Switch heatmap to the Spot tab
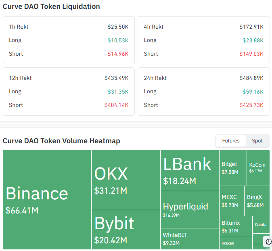Image resolution: width=272 pixels, height=251 pixels. [257, 141]
